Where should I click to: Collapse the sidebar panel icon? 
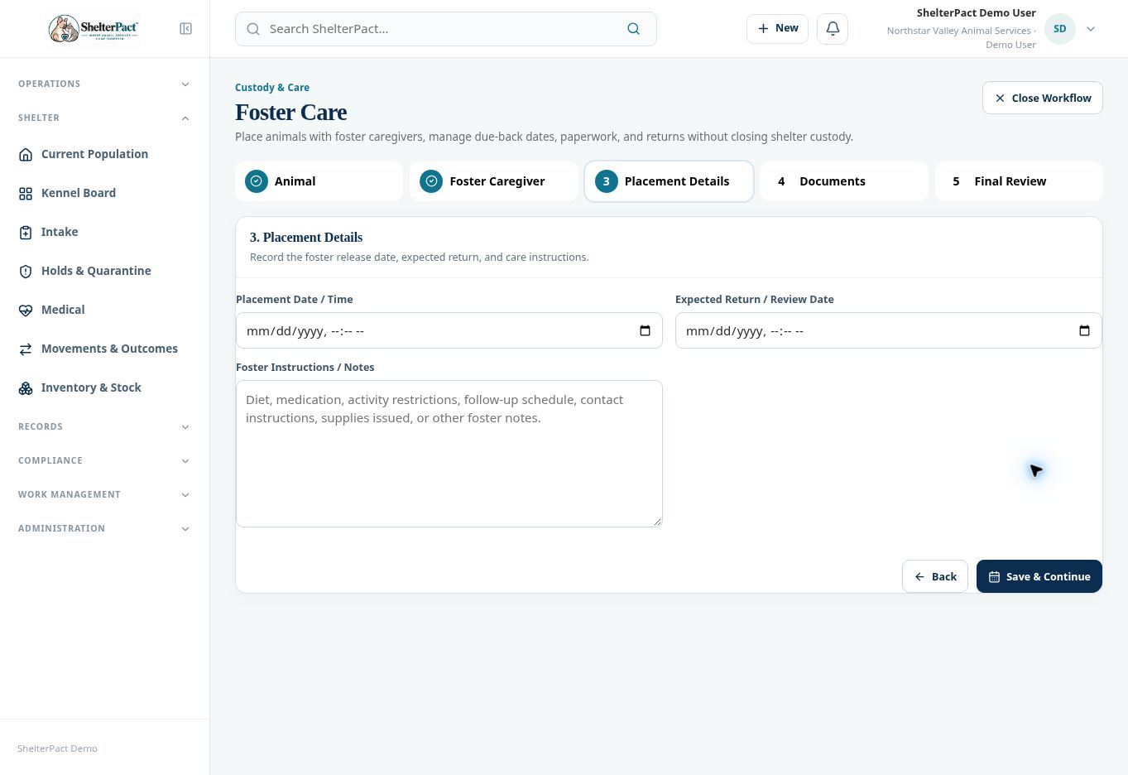186,29
